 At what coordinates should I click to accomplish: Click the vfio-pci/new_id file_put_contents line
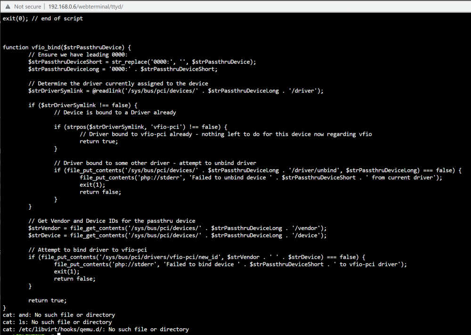pyautogui.click(x=197, y=257)
